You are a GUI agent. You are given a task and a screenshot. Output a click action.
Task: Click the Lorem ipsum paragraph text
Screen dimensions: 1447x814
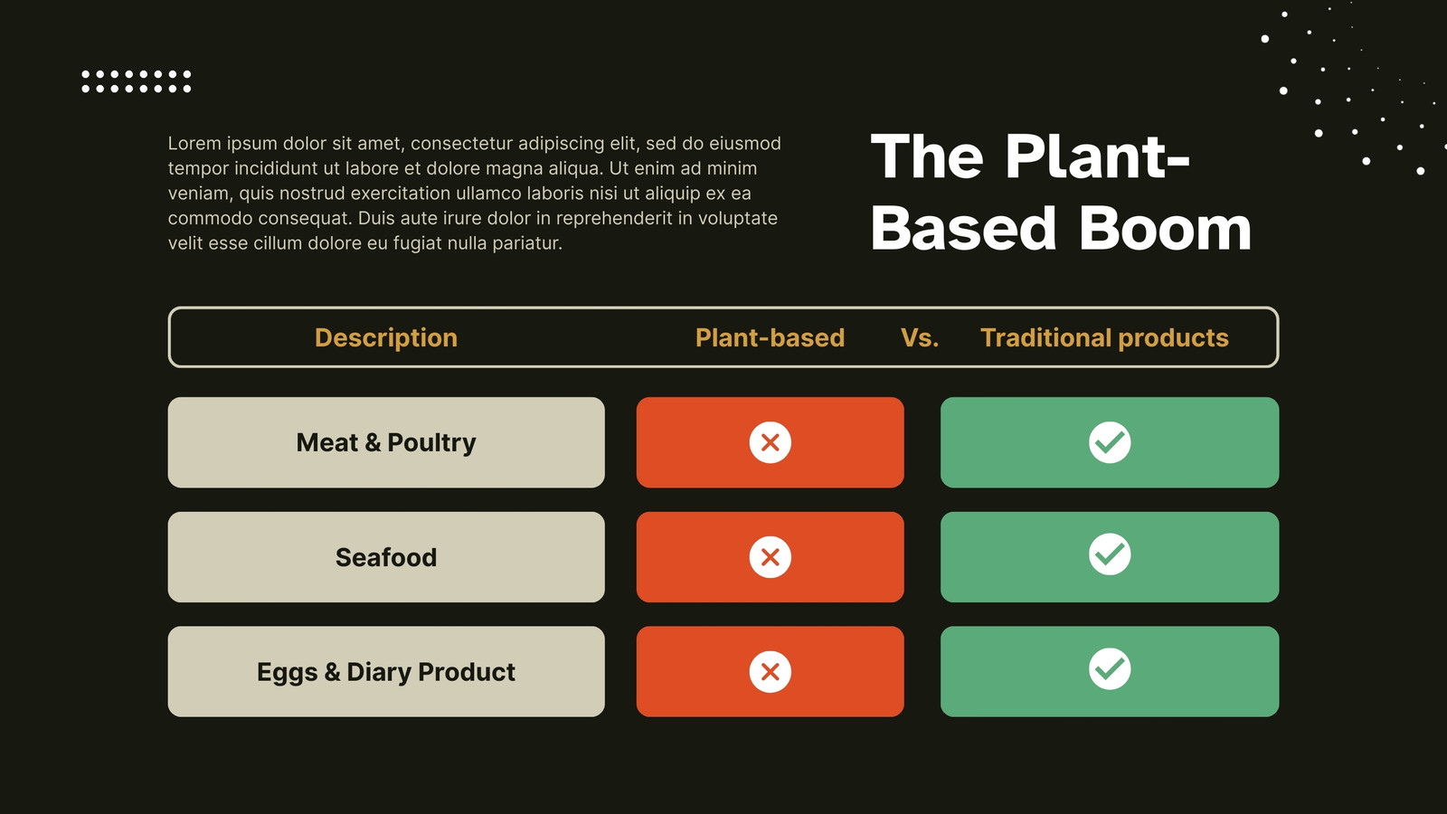475,193
